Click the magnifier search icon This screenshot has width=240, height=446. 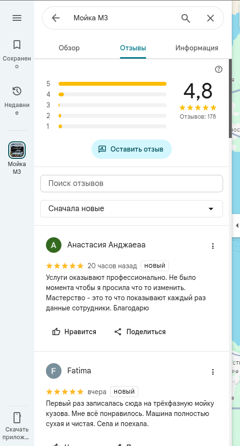[186, 18]
